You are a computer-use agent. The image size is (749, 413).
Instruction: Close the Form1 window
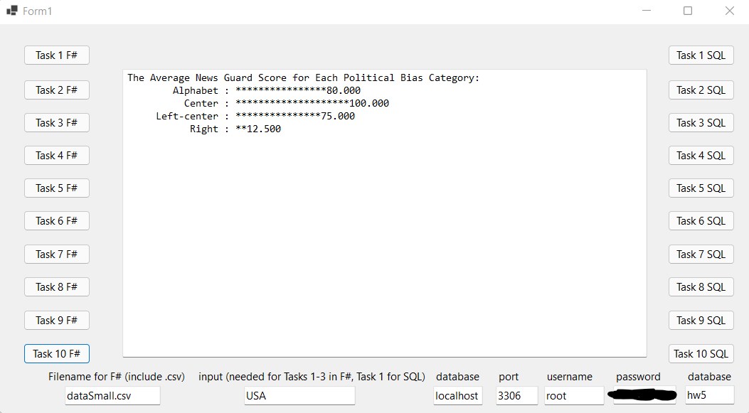click(729, 11)
